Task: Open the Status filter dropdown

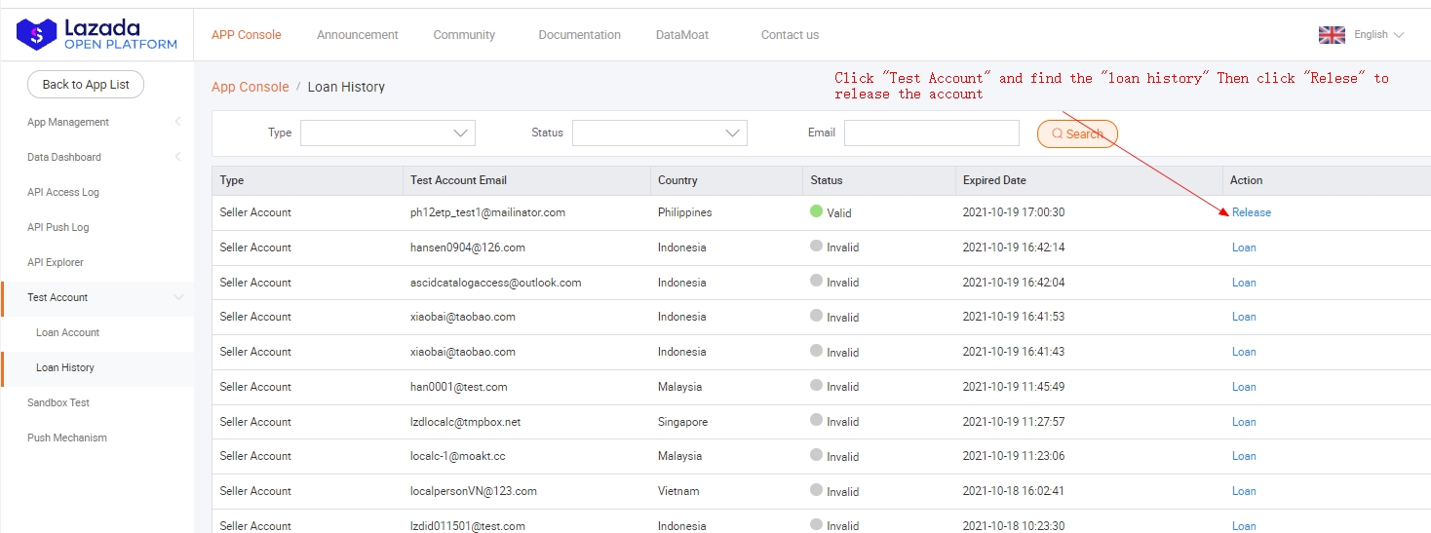Action: (x=659, y=133)
